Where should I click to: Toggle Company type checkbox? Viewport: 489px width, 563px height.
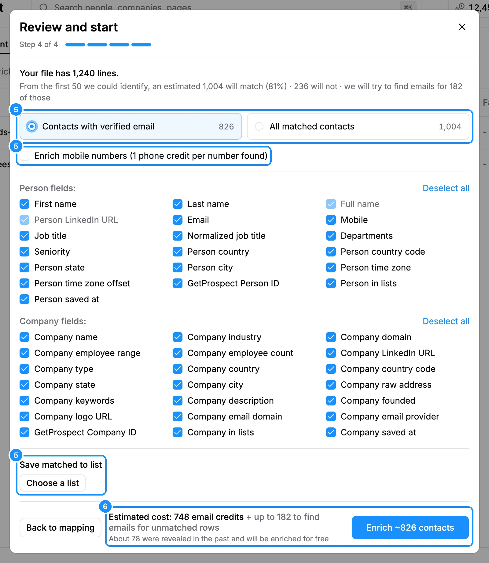(24, 369)
